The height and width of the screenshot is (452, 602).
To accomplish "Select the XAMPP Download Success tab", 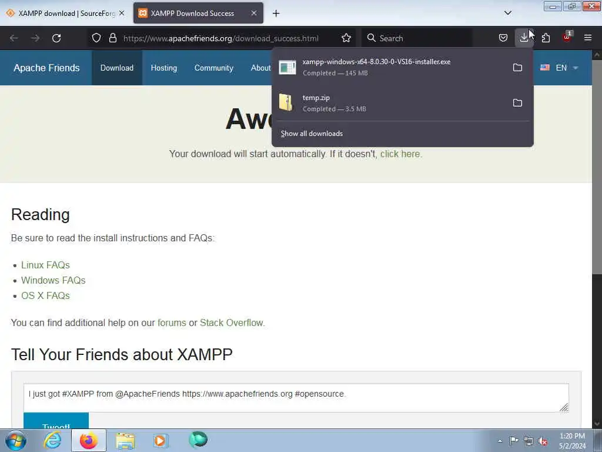I will 198,13.
